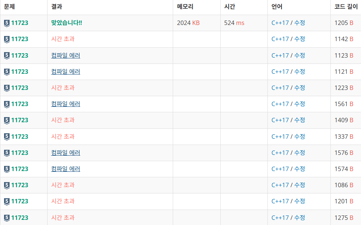This screenshot has width=361, height=225.
Task: Click the tier badge in the 1275 B row
Action: 7,218
